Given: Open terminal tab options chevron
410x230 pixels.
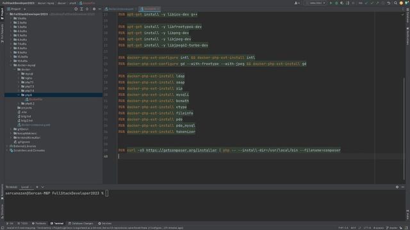Looking at the screenshot, I should (x=43, y=187).
